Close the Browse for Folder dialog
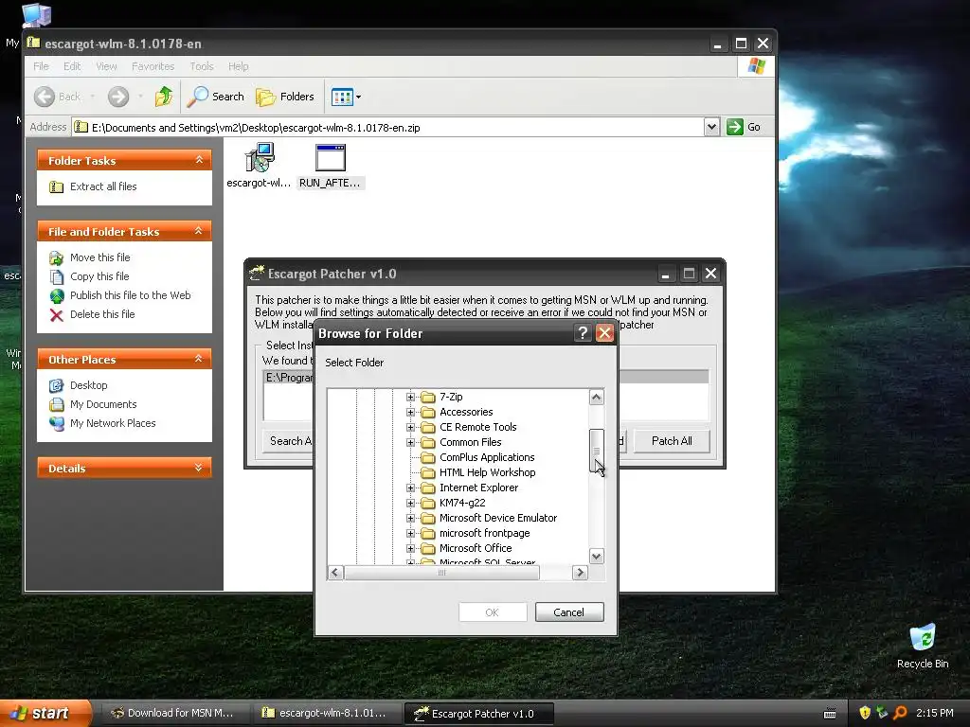This screenshot has height=727, width=970. tap(604, 333)
